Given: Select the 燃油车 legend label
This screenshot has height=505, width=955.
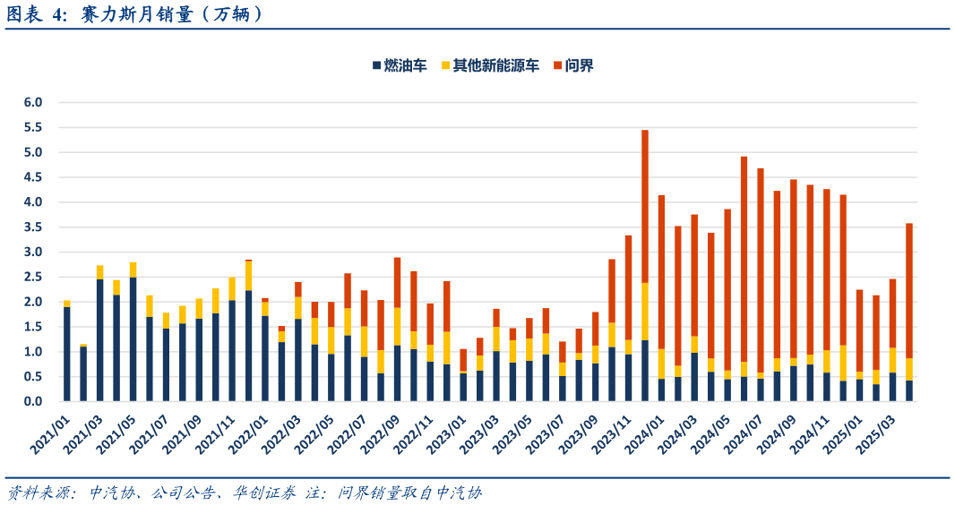Looking at the screenshot, I should [x=405, y=65].
